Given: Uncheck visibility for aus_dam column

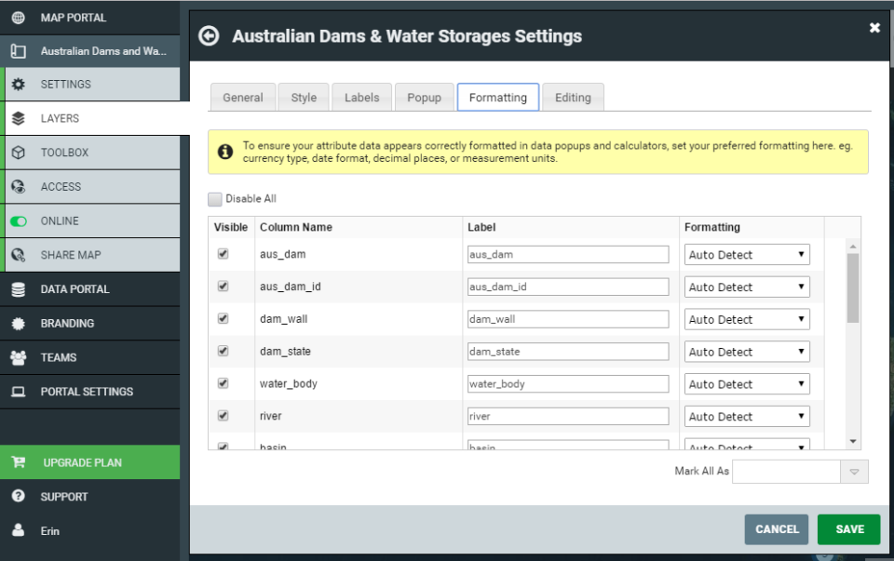Looking at the screenshot, I should pos(223,254).
